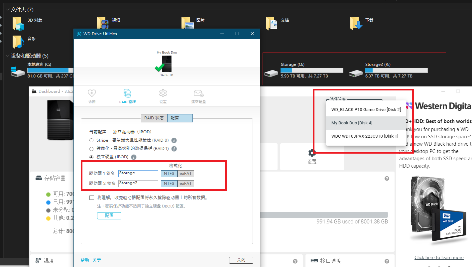Screen dimensions: 472x267
Task: Select the RAID 管理 toolbar icon
Action: (x=127, y=93)
